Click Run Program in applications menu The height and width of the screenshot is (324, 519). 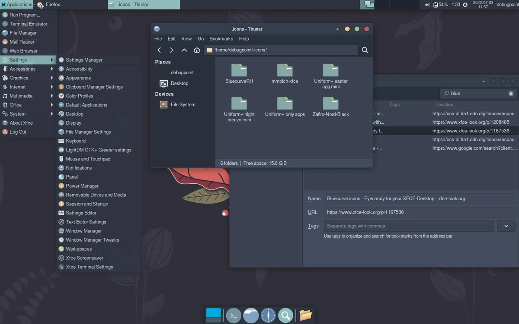point(29,15)
